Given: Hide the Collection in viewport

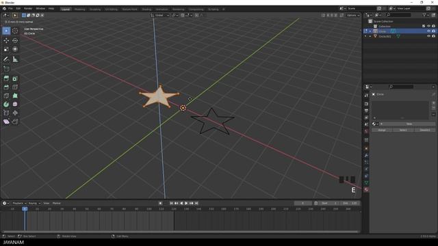Looking at the screenshot, I should [x=429, y=26].
